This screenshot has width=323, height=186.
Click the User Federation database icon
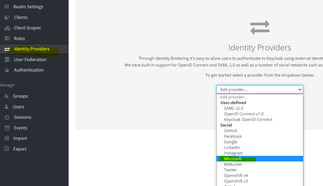pos(6,59)
